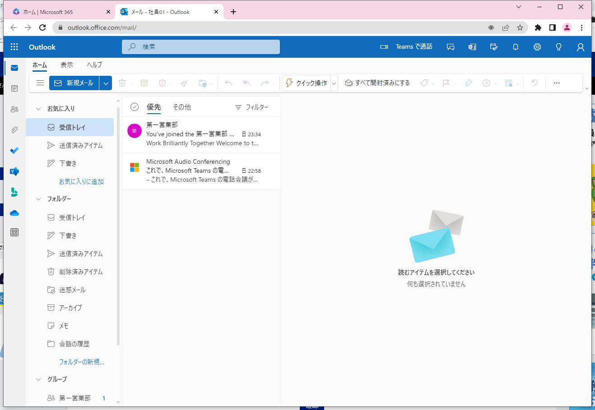Open the New mail dropdown arrow

point(106,83)
